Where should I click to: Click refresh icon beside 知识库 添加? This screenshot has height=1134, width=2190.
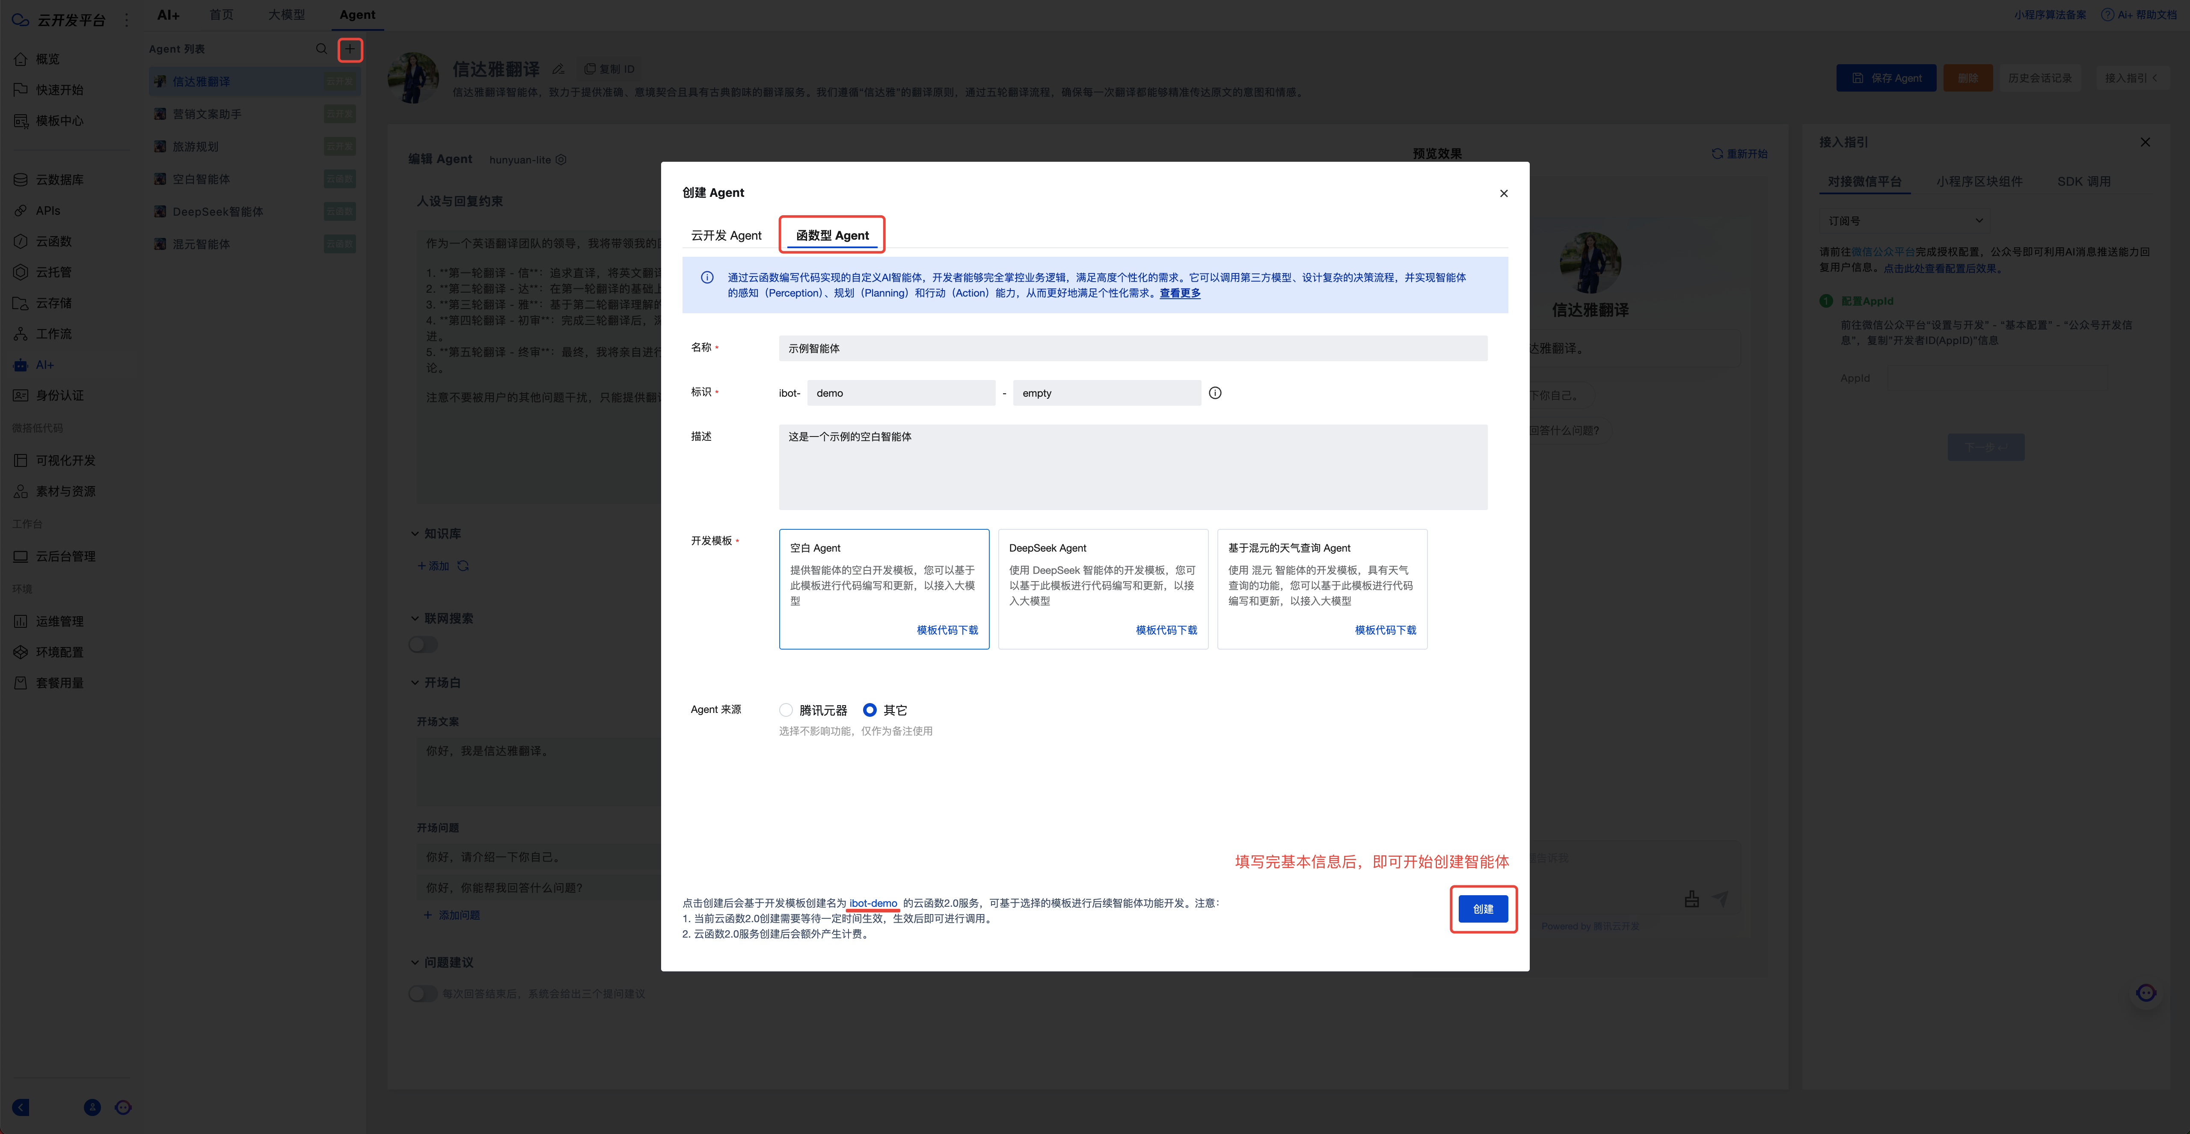pos(463,565)
